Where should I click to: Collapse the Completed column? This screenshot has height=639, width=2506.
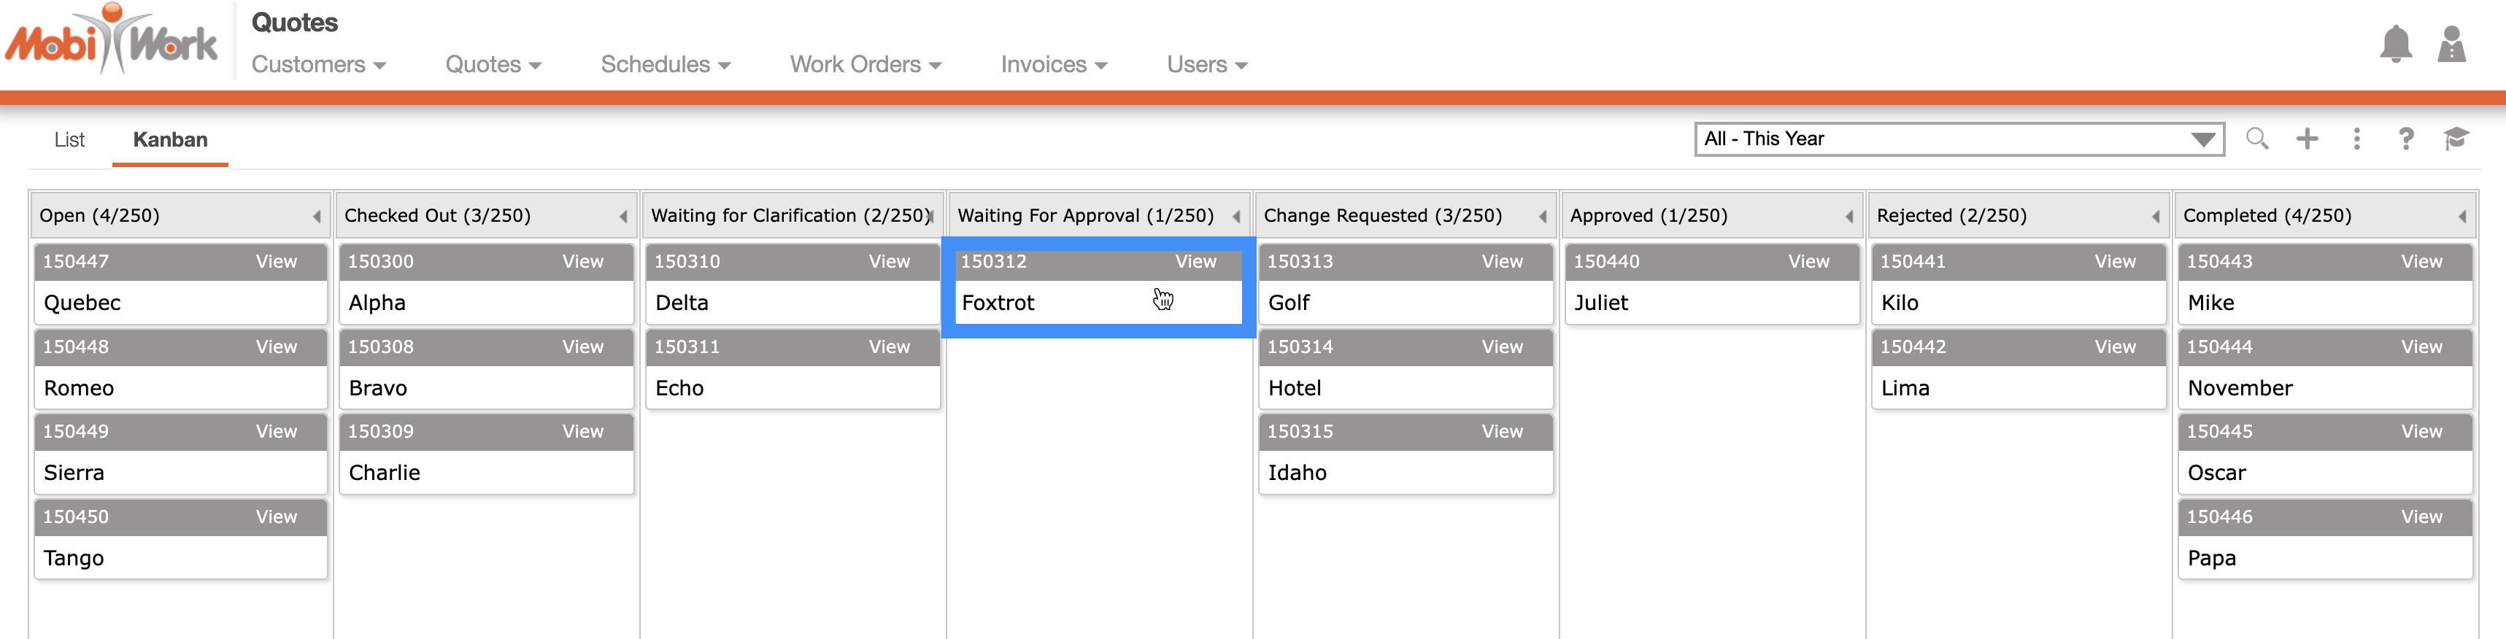pyautogui.click(x=2462, y=217)
